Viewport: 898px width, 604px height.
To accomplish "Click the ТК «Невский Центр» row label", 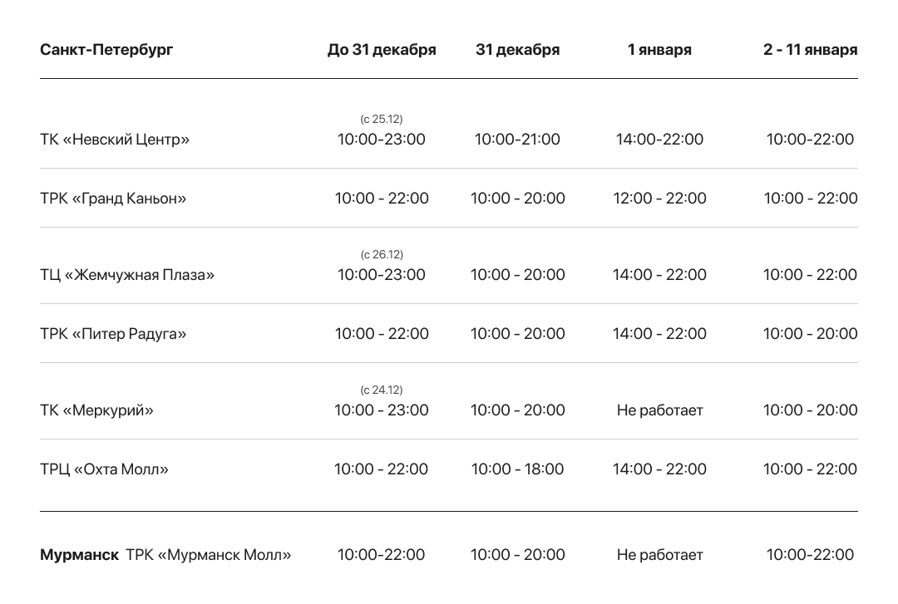I will (x=115, y=140).
